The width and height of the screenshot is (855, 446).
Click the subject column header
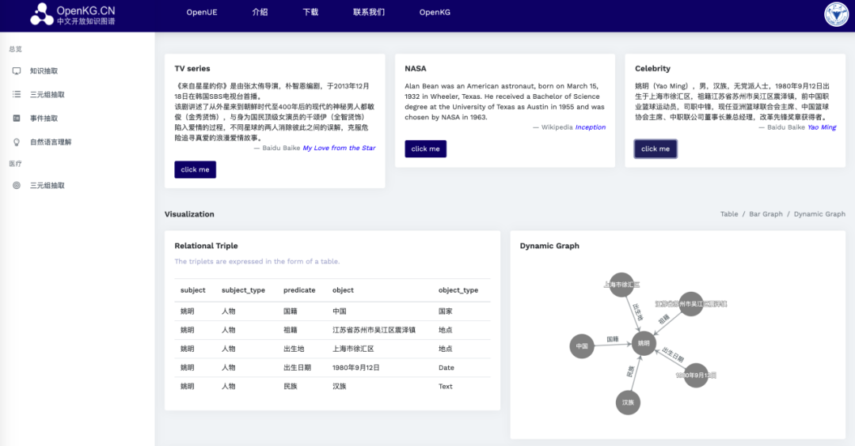pyautogui.click(x=193, y=290)
